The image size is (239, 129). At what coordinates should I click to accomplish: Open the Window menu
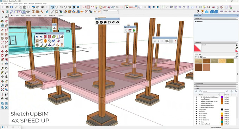[31, 4]
